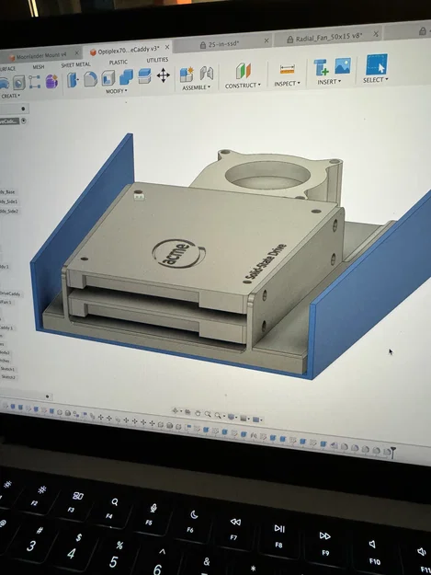This screenshot has height=575, width=431.
Task: Click the comments panel dot toggle
Action: point(47,397)
